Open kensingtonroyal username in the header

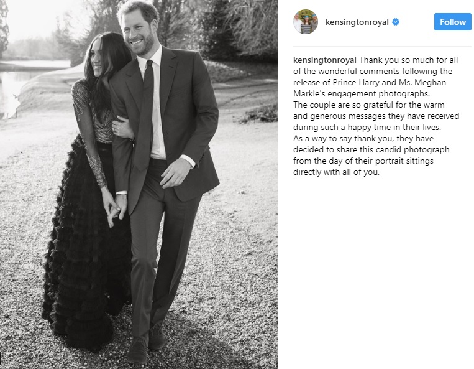coord(357,22)
